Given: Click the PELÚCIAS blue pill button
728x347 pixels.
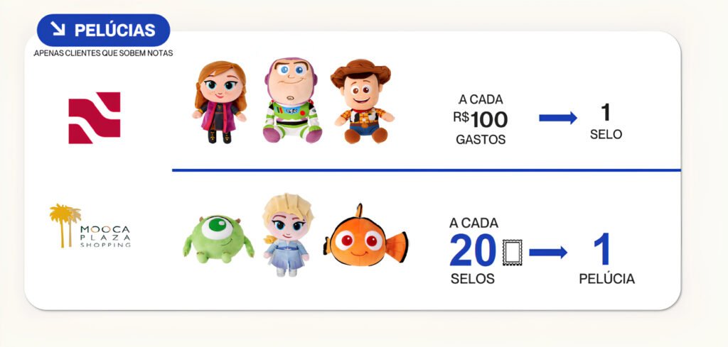Looking at the screenshot, I should point(104,30).
